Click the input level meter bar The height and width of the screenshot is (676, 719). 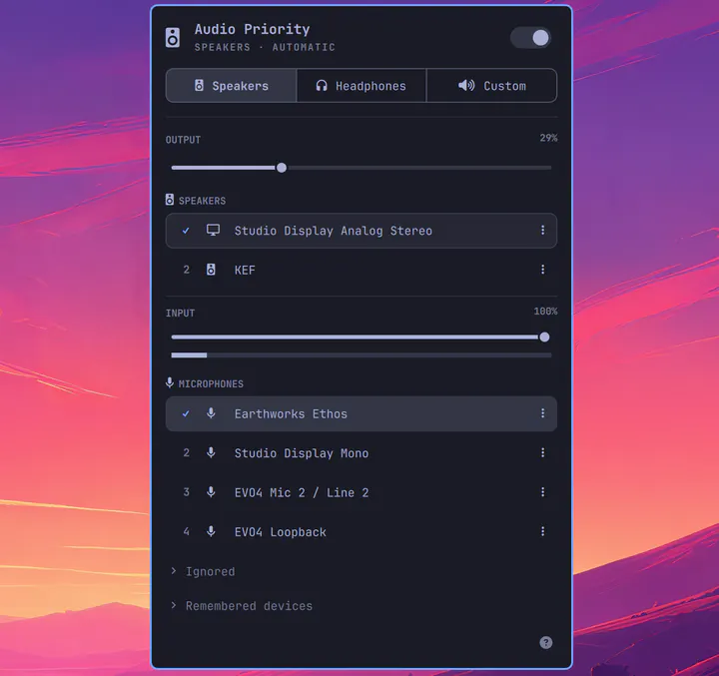[361, 355]
